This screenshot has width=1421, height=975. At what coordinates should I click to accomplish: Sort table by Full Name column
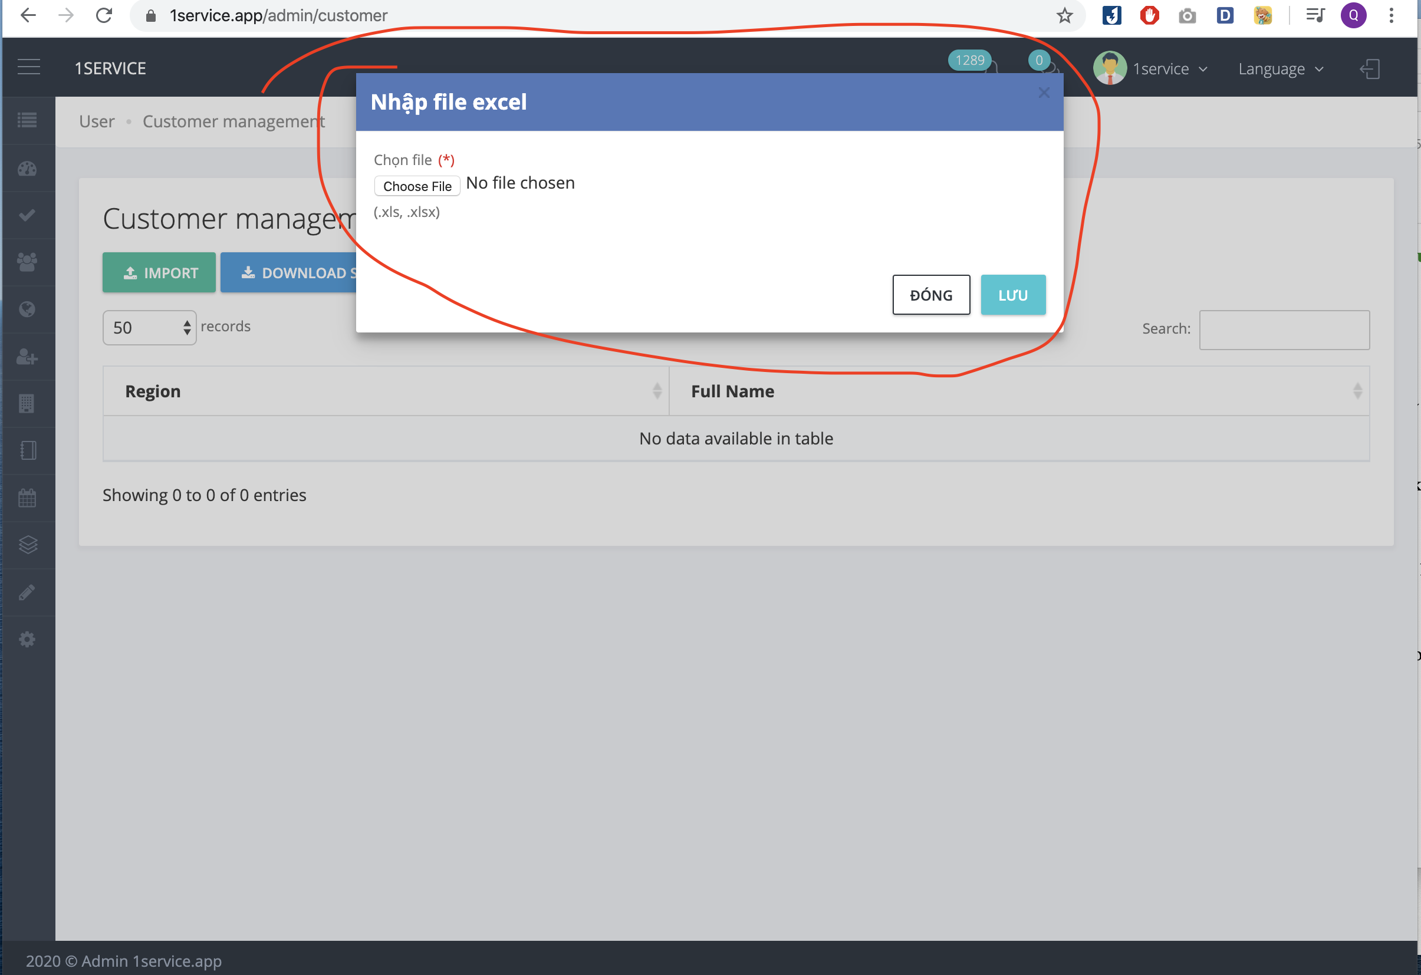(x=1019, y=391)
